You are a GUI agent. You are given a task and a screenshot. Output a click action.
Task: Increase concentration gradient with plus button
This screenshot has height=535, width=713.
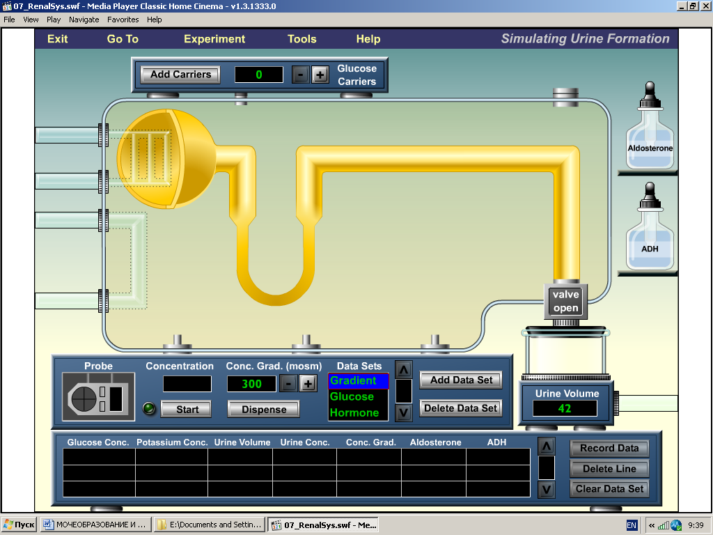coord(308,383)
